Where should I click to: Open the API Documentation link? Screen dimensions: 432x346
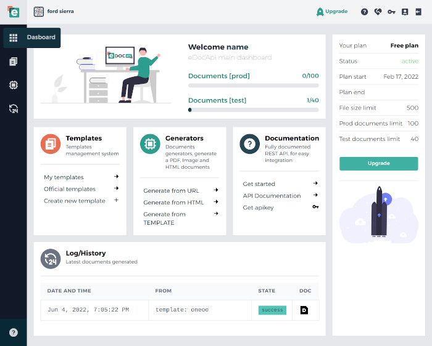pyautogui.click(x=272, y=196)
